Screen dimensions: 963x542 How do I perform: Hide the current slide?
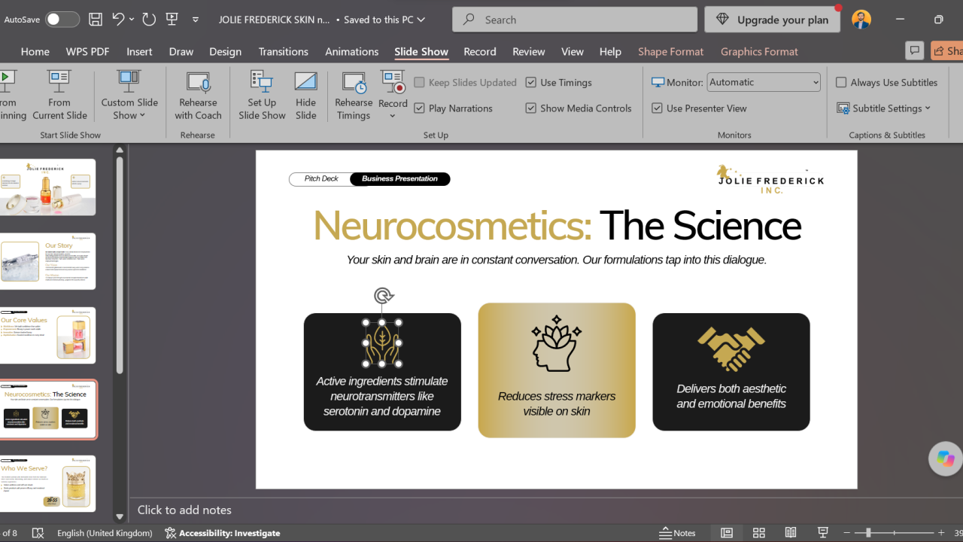coord(305,95)
